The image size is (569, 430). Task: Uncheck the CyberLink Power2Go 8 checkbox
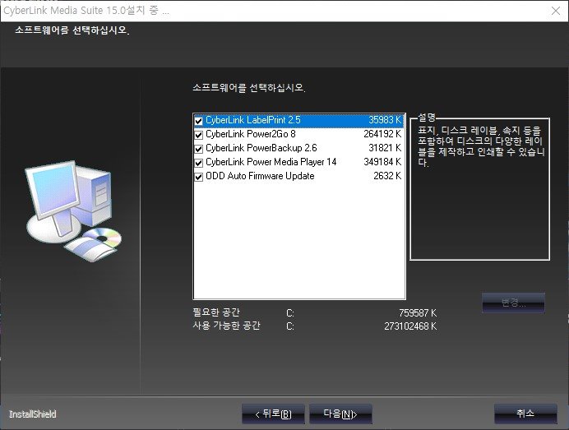pos(198,135)
